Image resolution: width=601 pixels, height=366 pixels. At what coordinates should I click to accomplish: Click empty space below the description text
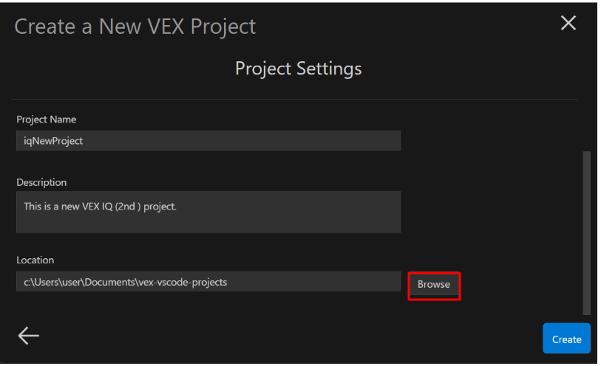[x=208, y=223]
